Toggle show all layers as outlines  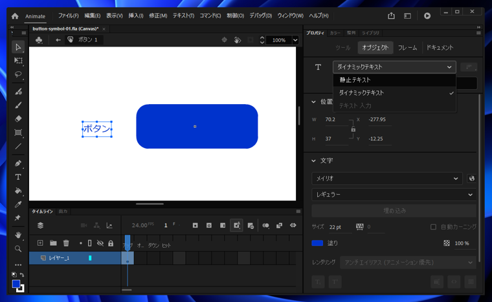pyautogui.click(x=90, y=243)
